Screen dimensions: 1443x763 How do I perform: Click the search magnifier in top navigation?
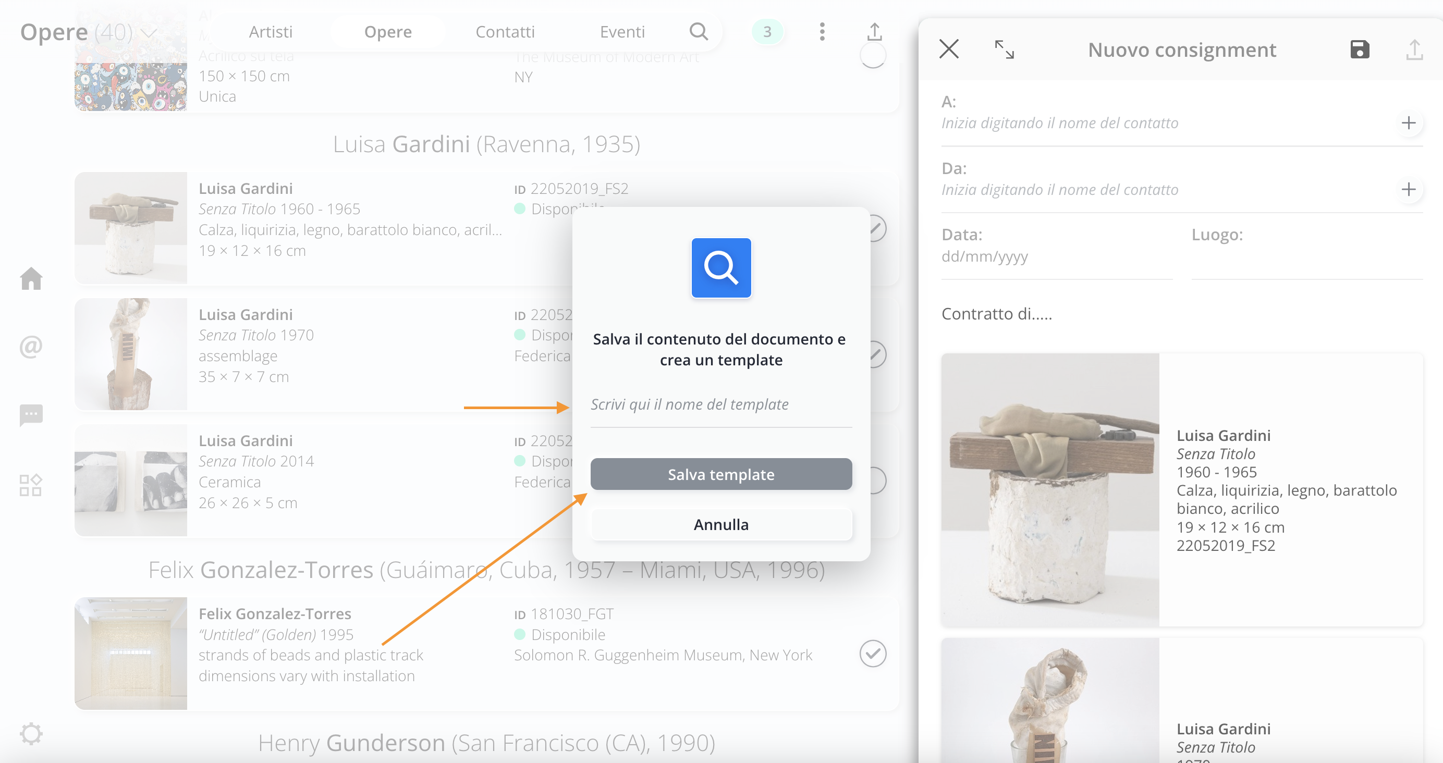[699, 32]
